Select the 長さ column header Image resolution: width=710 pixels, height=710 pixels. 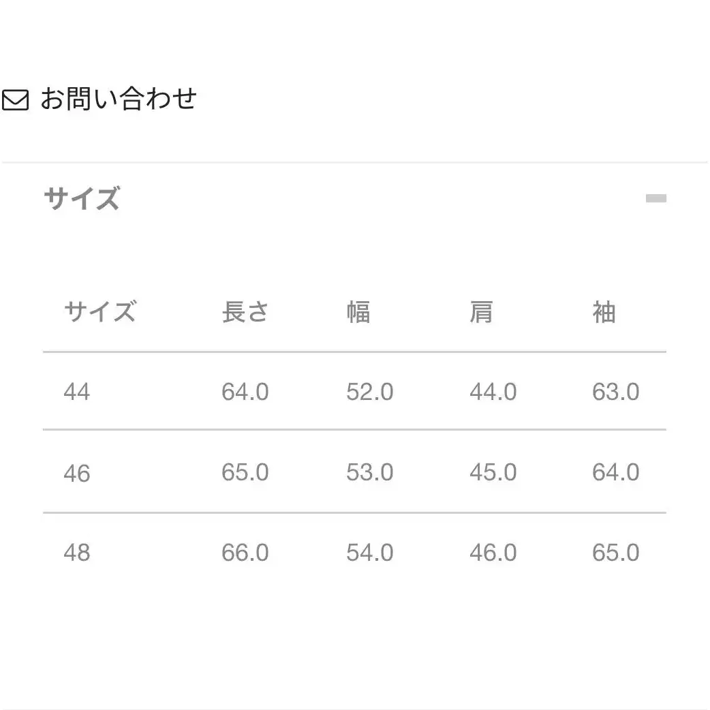[x=245, y=312]
